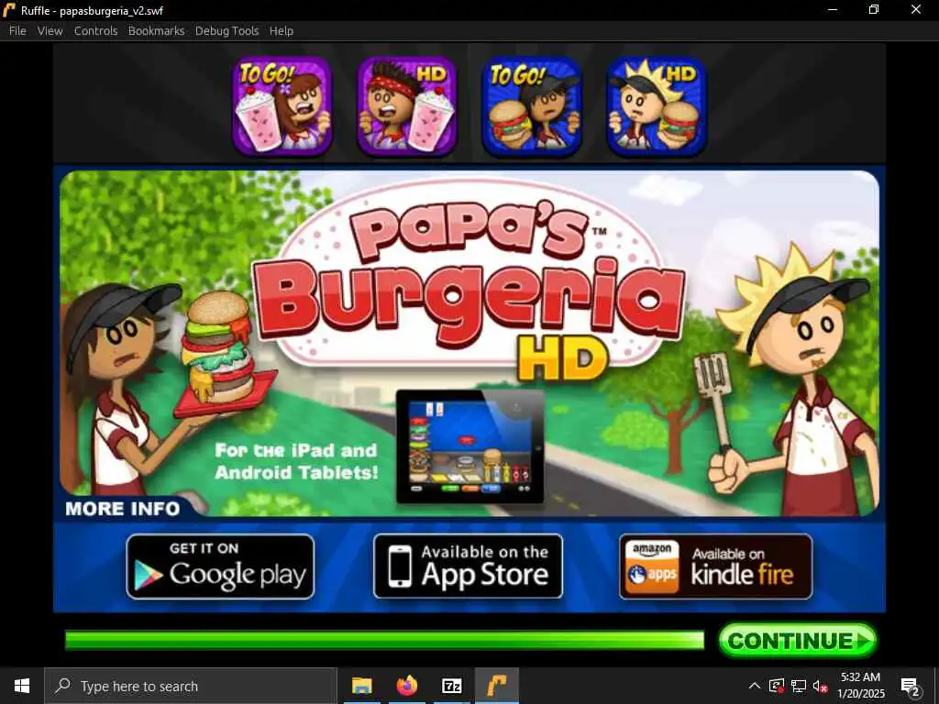Click the Ruffle taskbar icon
The width and height of the screenshot is (939, 704).
(x=496, y=686)
